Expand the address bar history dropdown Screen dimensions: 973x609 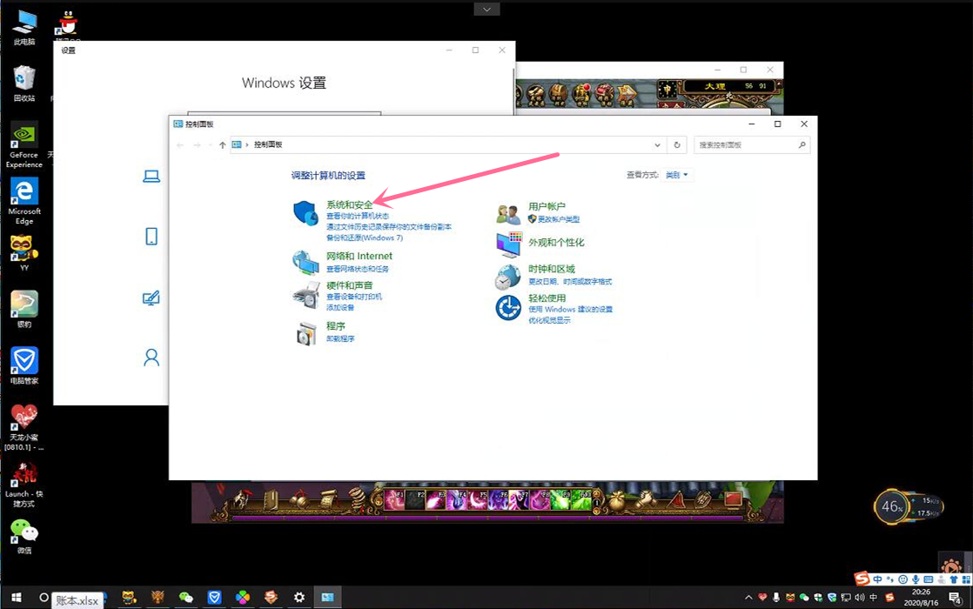[x=657, y=145]
